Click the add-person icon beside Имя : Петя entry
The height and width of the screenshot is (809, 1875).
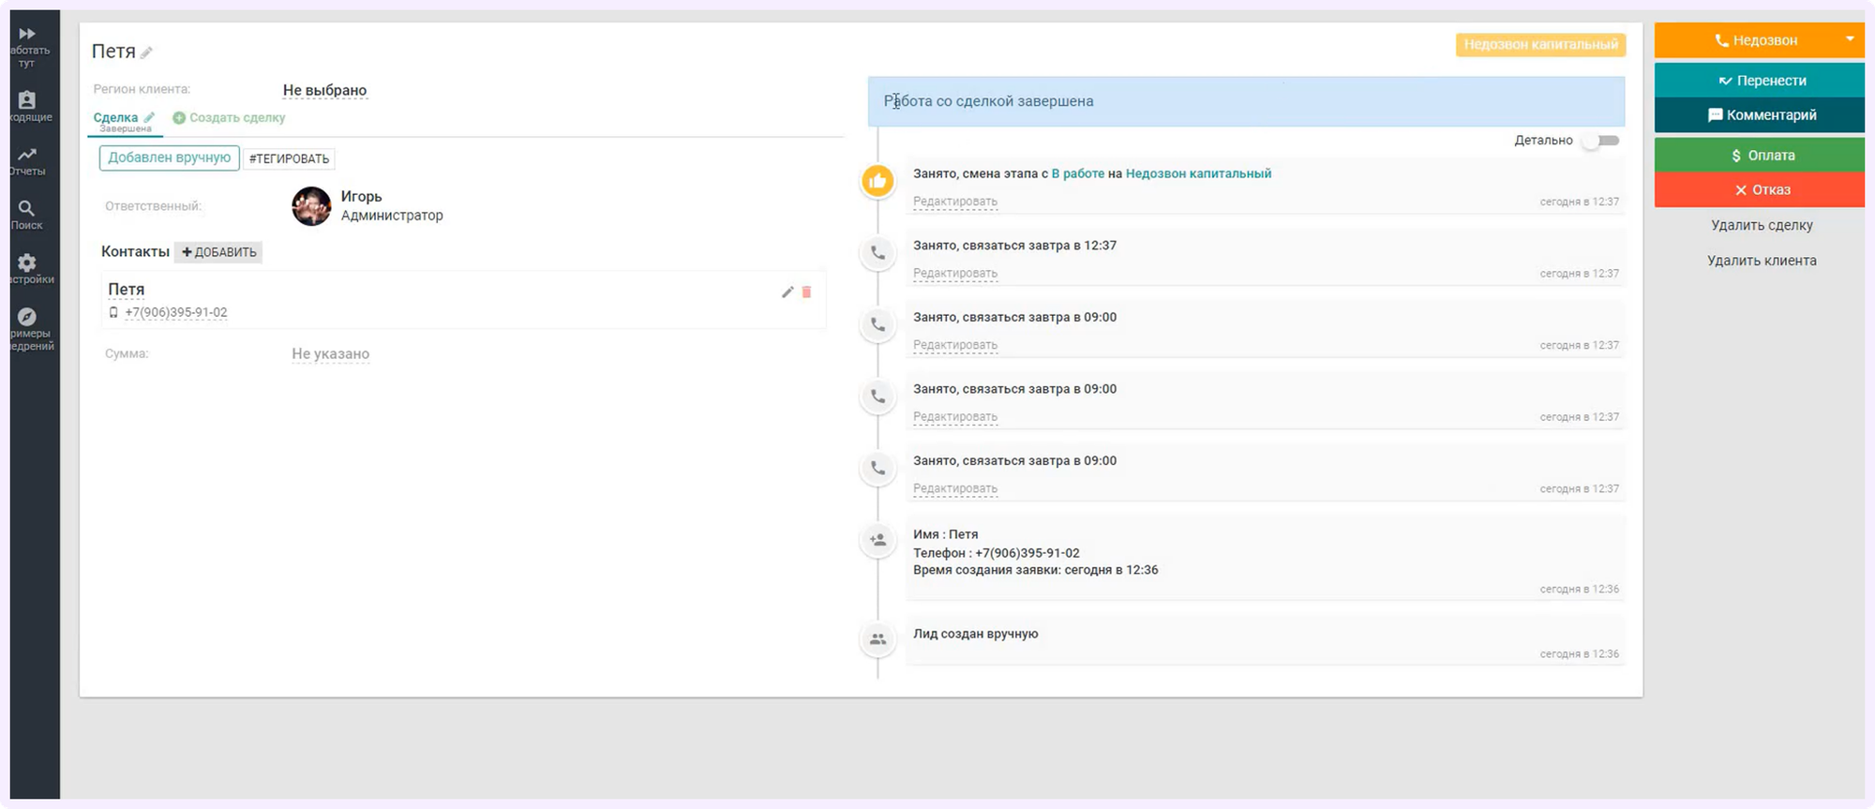pos(878,540)
